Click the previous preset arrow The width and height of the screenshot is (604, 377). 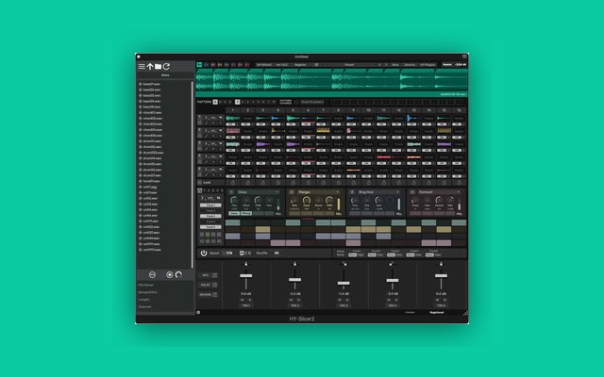[x=379, y=65]
